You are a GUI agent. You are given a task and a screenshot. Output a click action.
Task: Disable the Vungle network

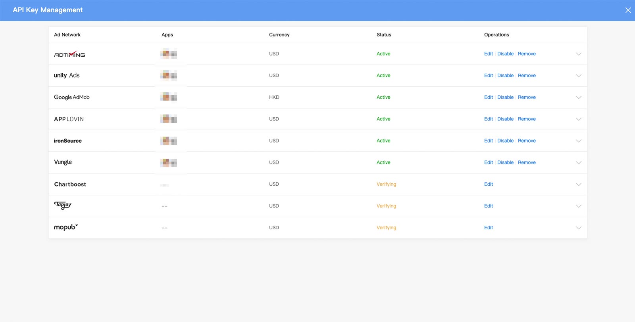click(x=505, y=163)
